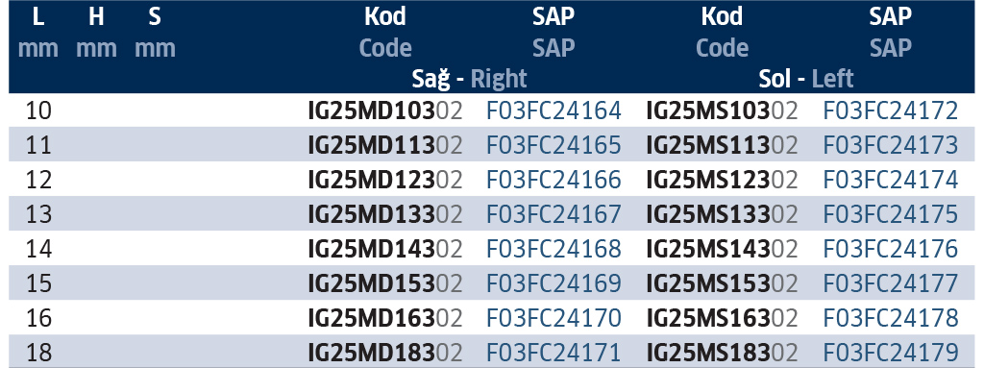
Task: Click SAP number F03FC24174
Action: (891, 181)
